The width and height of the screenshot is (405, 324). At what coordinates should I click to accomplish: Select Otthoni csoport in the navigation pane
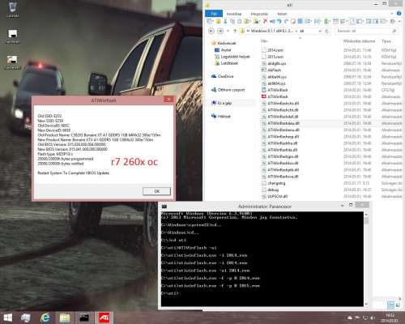[228, 90]
